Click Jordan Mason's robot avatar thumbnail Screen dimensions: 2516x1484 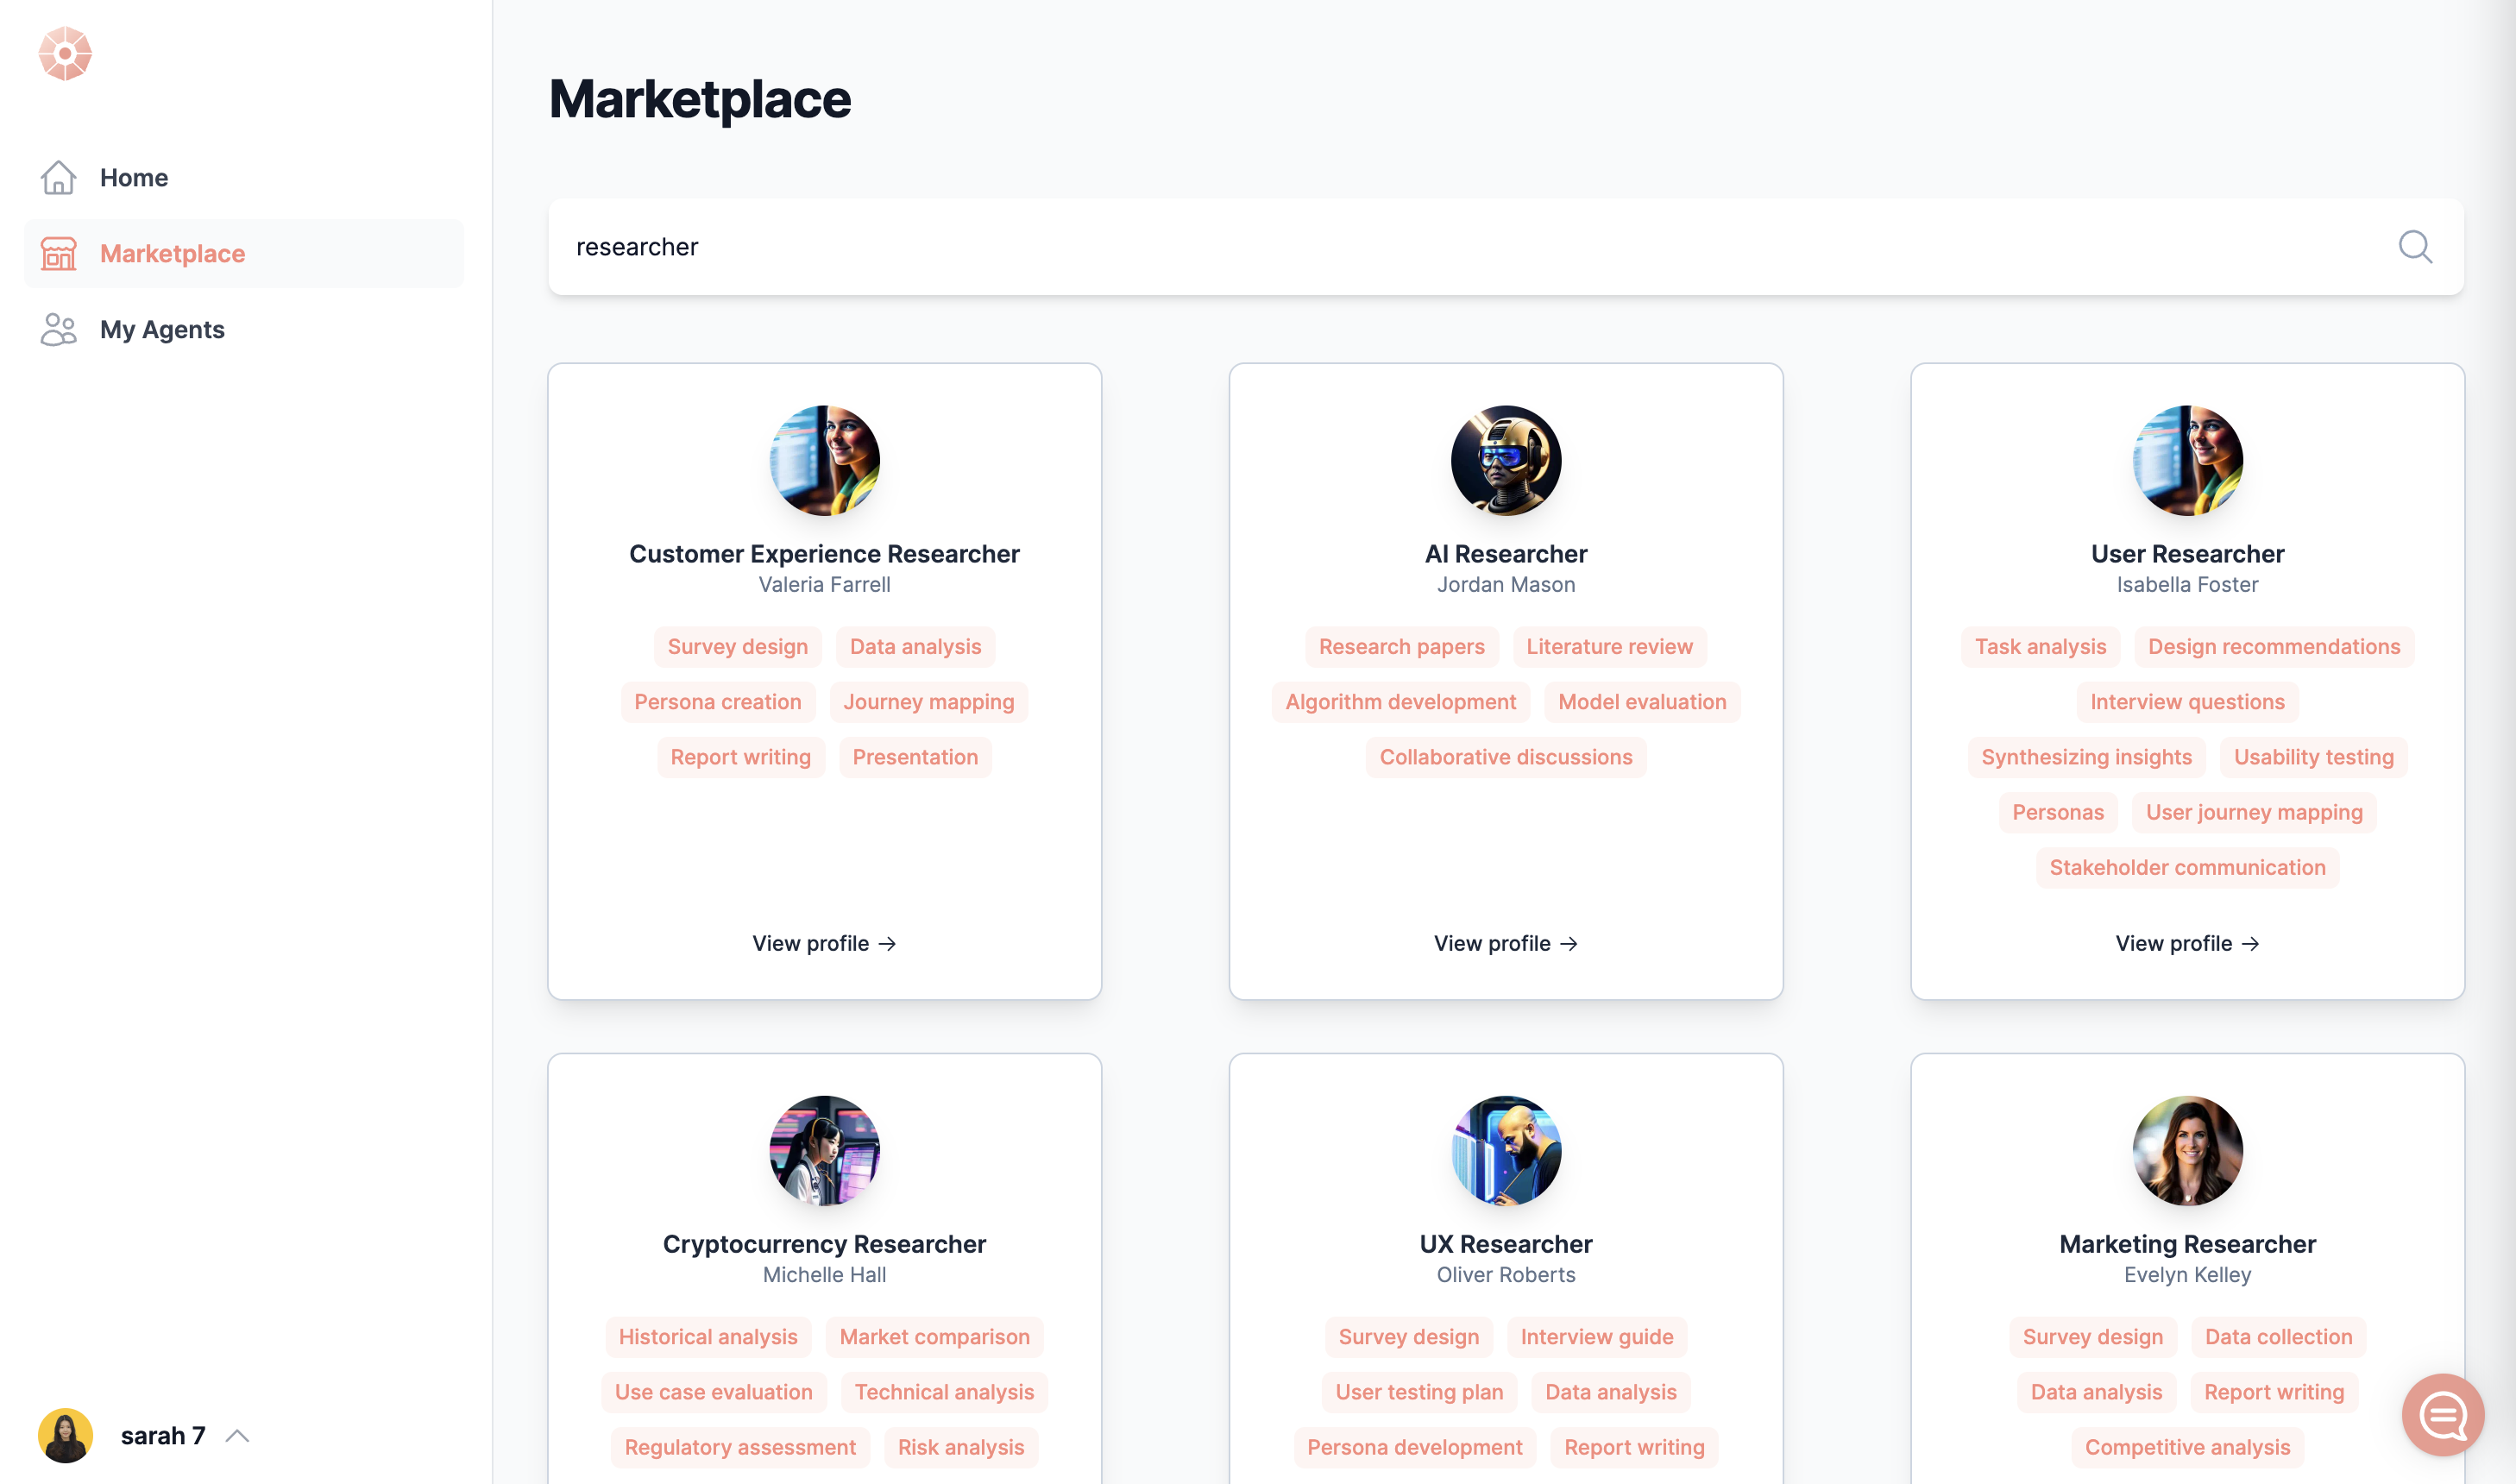point(1505,460)
